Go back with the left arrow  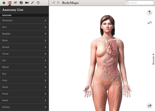point(53,2)
